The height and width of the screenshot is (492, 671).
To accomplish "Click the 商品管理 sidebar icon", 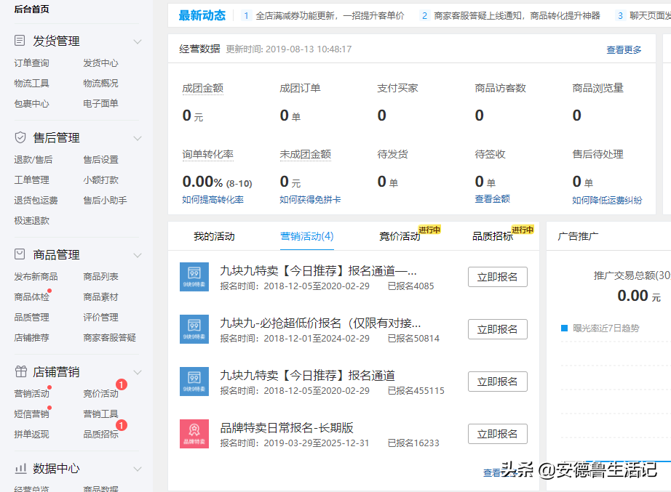I will pyautogui.click(x=20, y=254).
